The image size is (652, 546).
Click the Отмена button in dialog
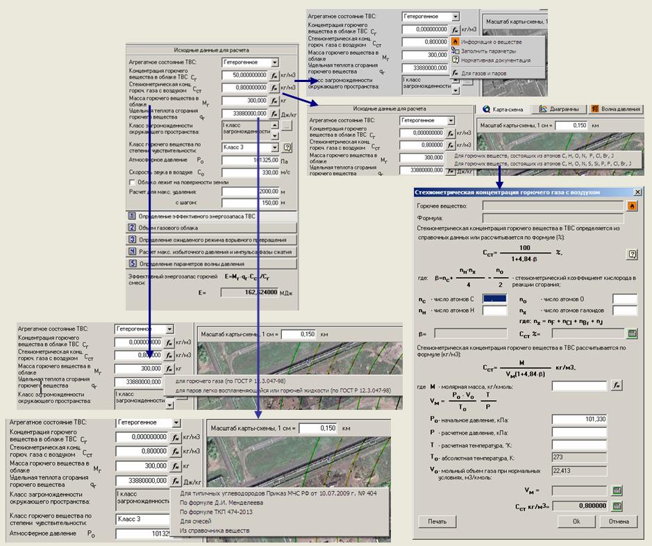coord(618,521)
